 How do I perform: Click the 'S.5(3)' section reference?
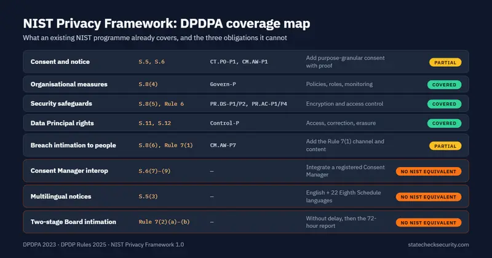pos(148,197)
